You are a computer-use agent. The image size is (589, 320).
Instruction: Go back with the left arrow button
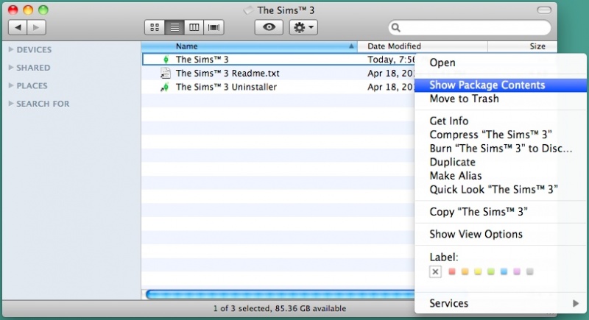[18, 27]
